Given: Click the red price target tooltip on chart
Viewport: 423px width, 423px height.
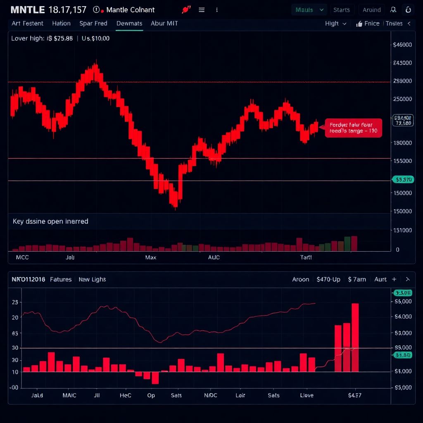Looking at the screenshot, I should [x=353, y=128].
